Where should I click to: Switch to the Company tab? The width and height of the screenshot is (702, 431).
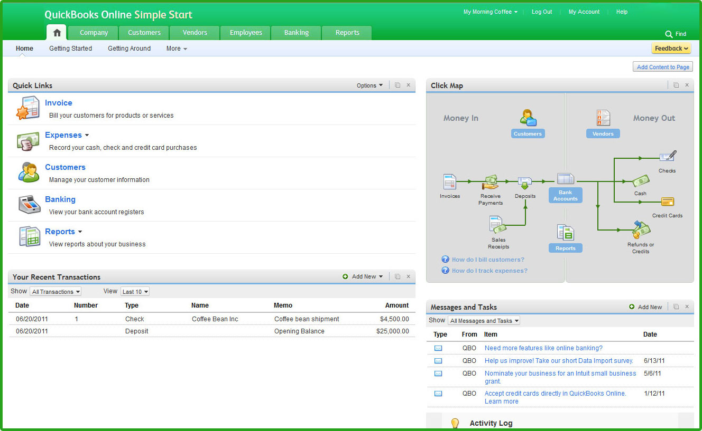click(x=94, y=33)
